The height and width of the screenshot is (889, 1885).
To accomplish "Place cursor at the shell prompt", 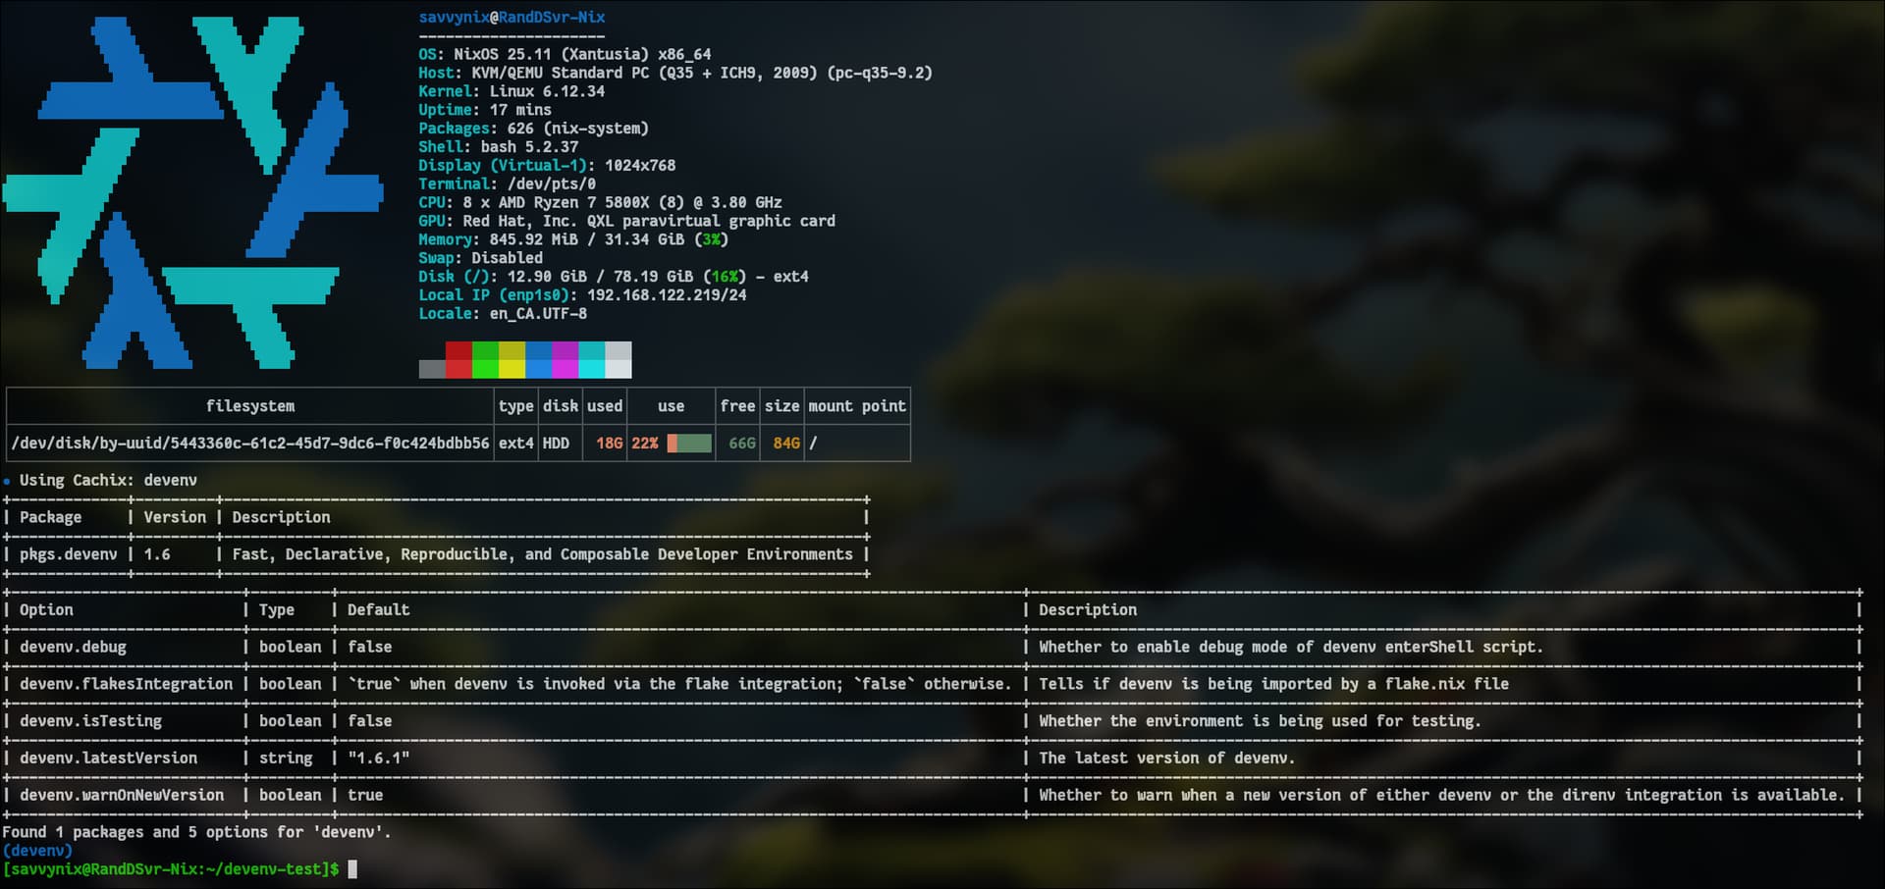I will [x=352, y=869].
